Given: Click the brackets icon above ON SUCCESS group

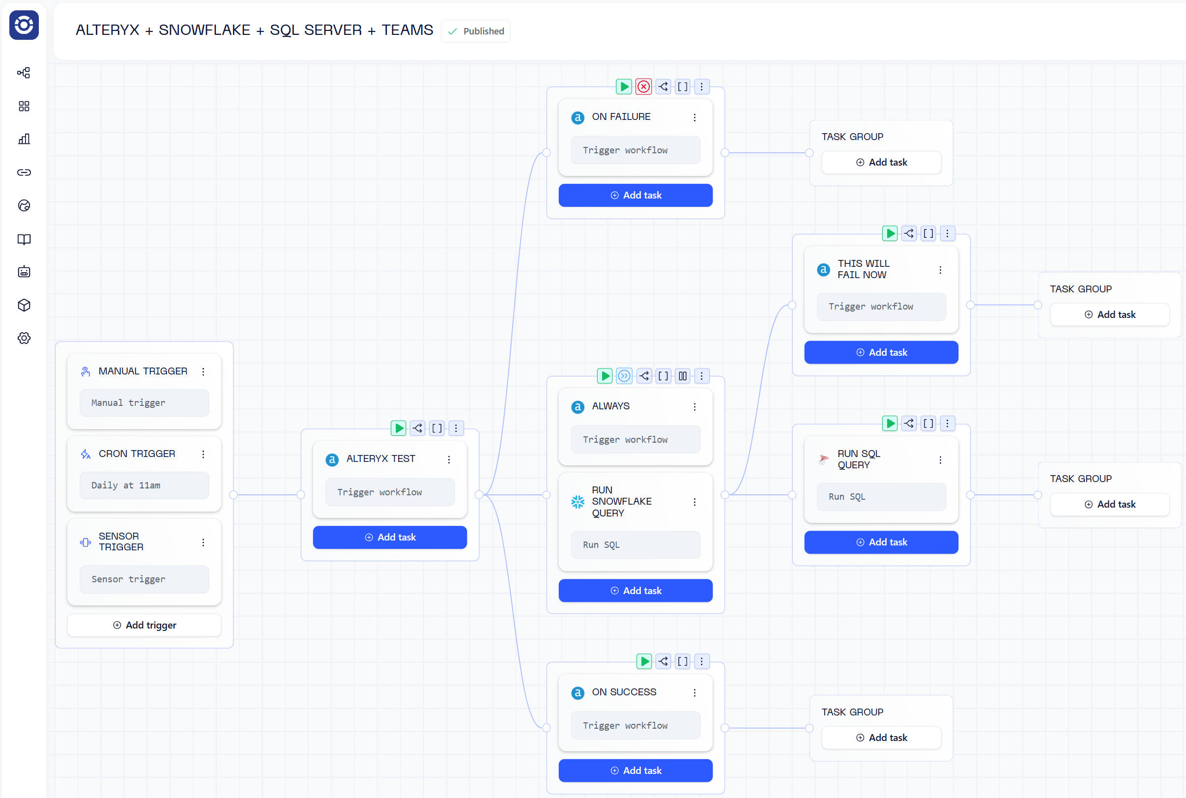Looking at the screenshot, I should coord(683,661).
